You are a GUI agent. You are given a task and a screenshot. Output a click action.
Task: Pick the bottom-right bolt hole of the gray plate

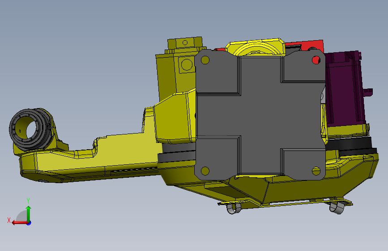coord(316,171)
